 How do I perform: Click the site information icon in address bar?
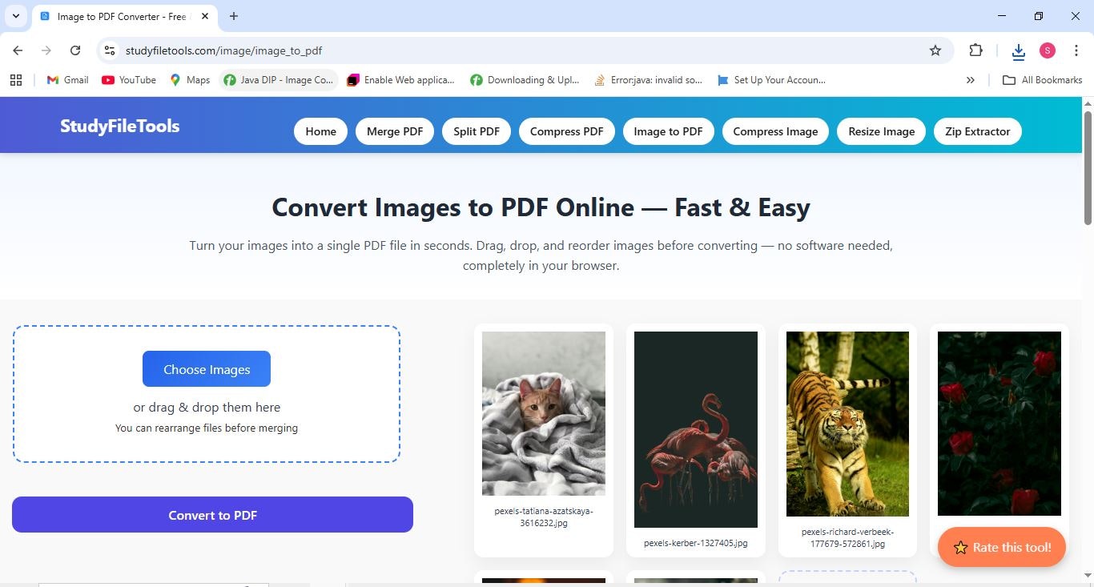109,50
